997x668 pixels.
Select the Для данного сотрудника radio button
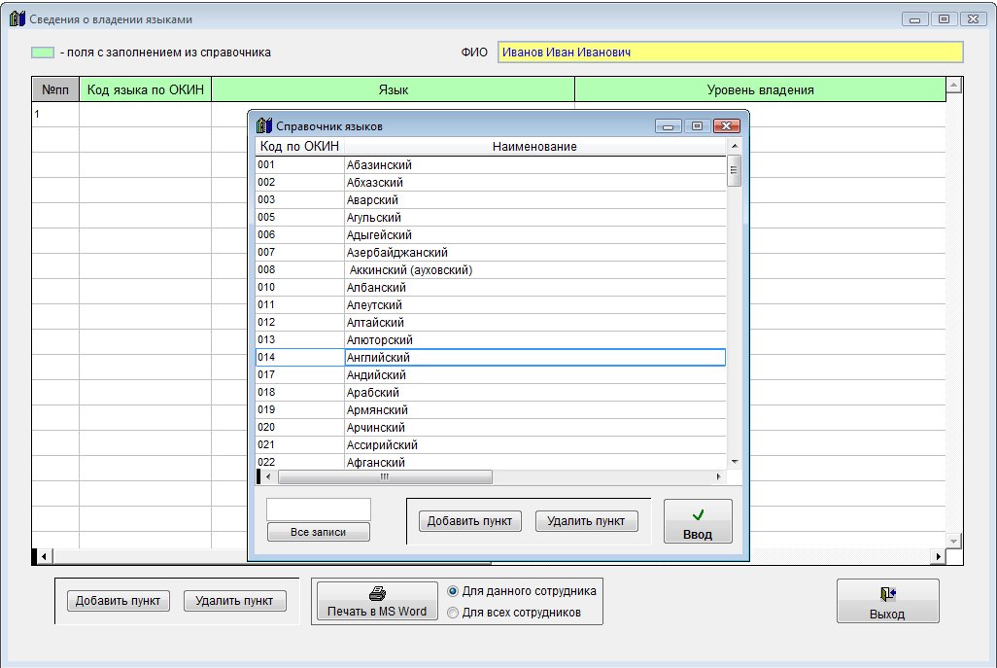pyautogui.click(x=453, y=590)
